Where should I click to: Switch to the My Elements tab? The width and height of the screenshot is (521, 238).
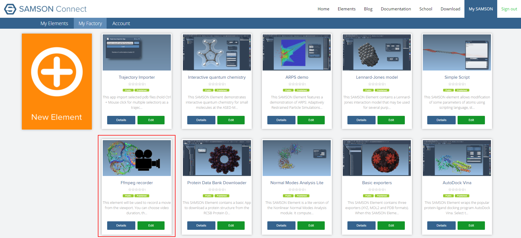click(54, 23)
